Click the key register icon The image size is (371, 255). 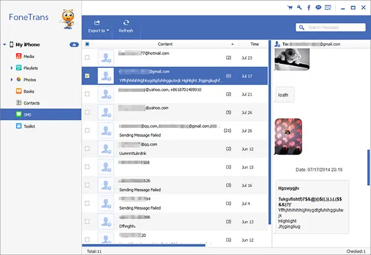click(299, 8)
